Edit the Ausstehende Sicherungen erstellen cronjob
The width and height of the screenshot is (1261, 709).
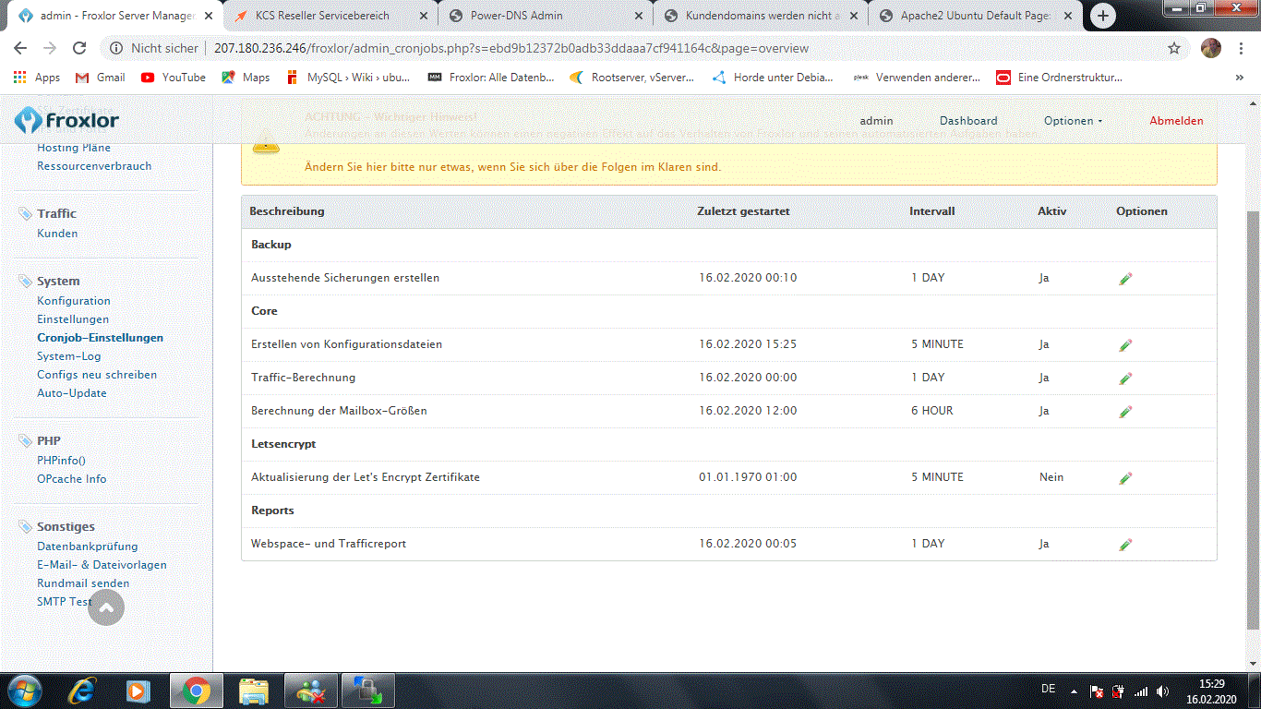tap(1125, 279)
